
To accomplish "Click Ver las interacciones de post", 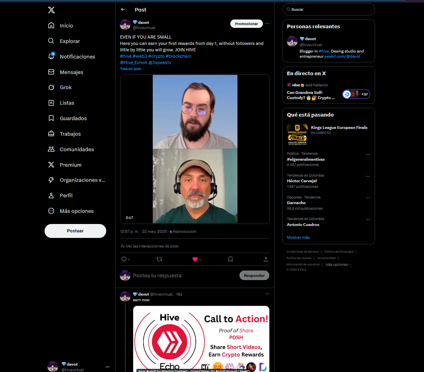I will (x=150, y=246).
